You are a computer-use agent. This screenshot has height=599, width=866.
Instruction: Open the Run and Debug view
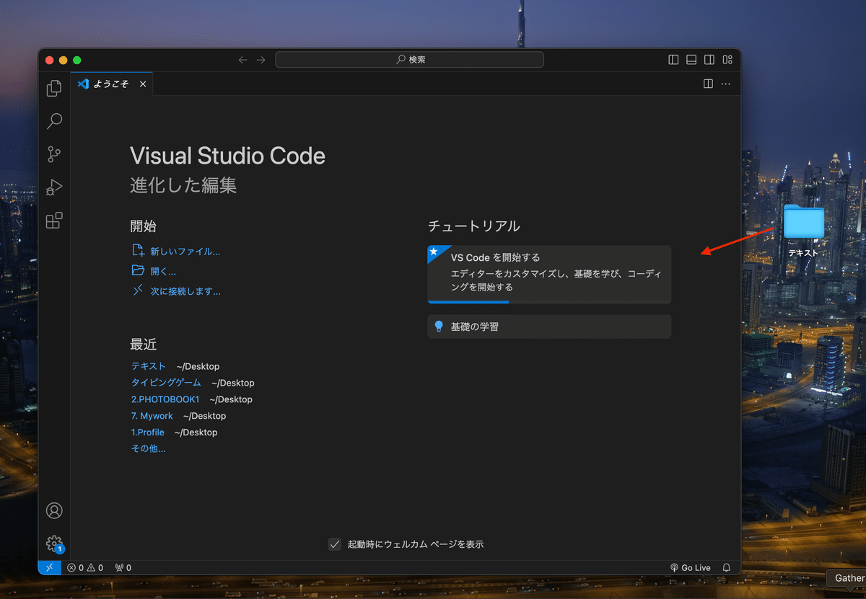(54, 187)
